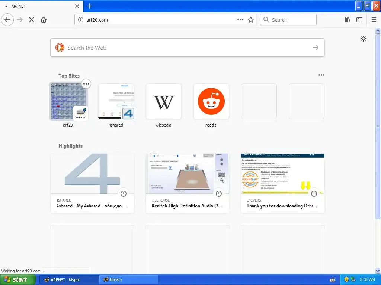Viewport: 381px width, 285px height.
Task: Stop loading the page
Action: (x=32, y=20)
